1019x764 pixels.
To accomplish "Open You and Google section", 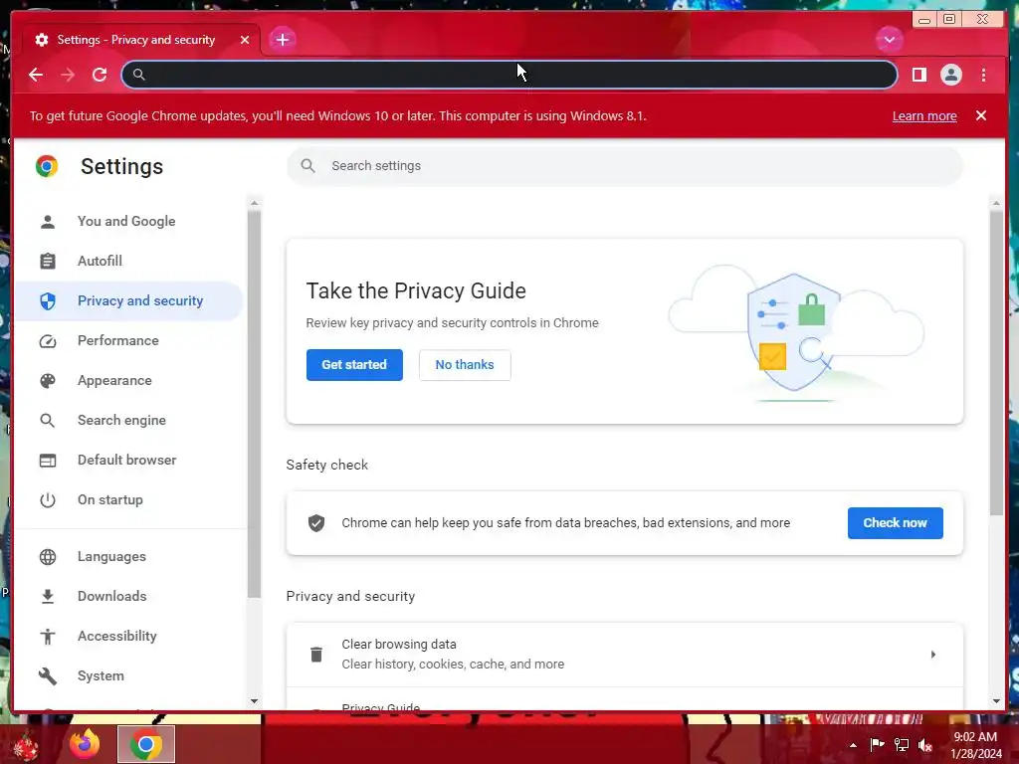I will (x=126, y=222).
